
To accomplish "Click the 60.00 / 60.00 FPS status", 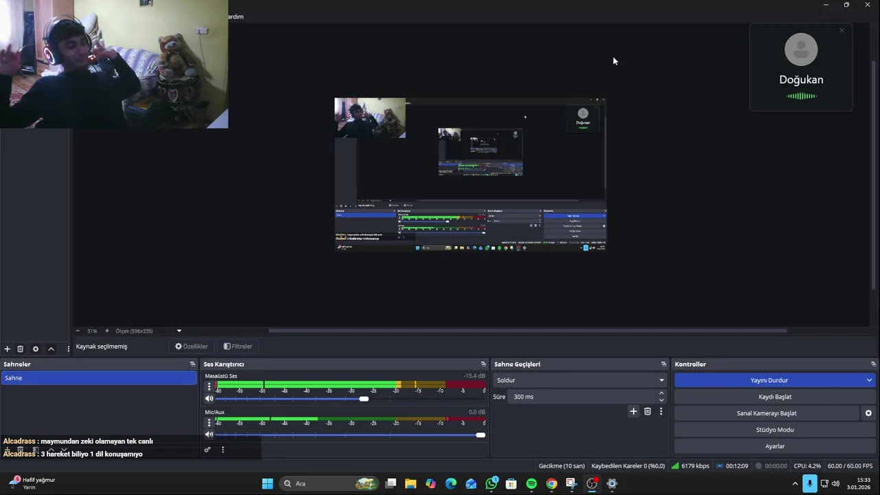I will (x=850, y=465).
